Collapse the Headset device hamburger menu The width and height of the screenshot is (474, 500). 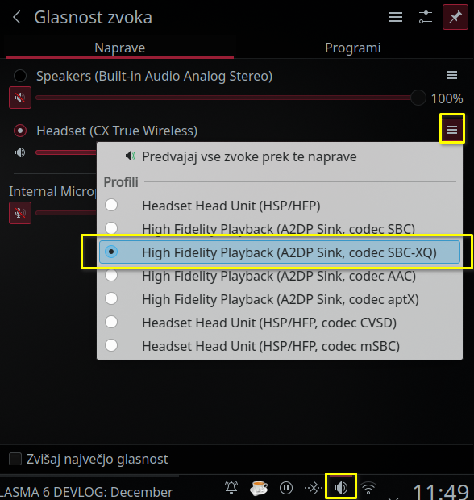(452, 130)
